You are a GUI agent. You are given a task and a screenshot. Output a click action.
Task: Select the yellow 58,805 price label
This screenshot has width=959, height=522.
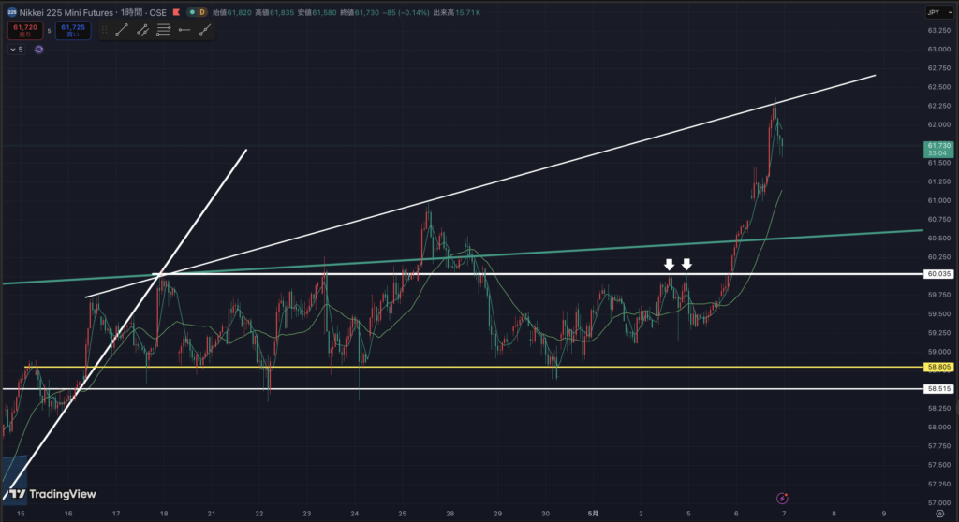coord(938,368)
